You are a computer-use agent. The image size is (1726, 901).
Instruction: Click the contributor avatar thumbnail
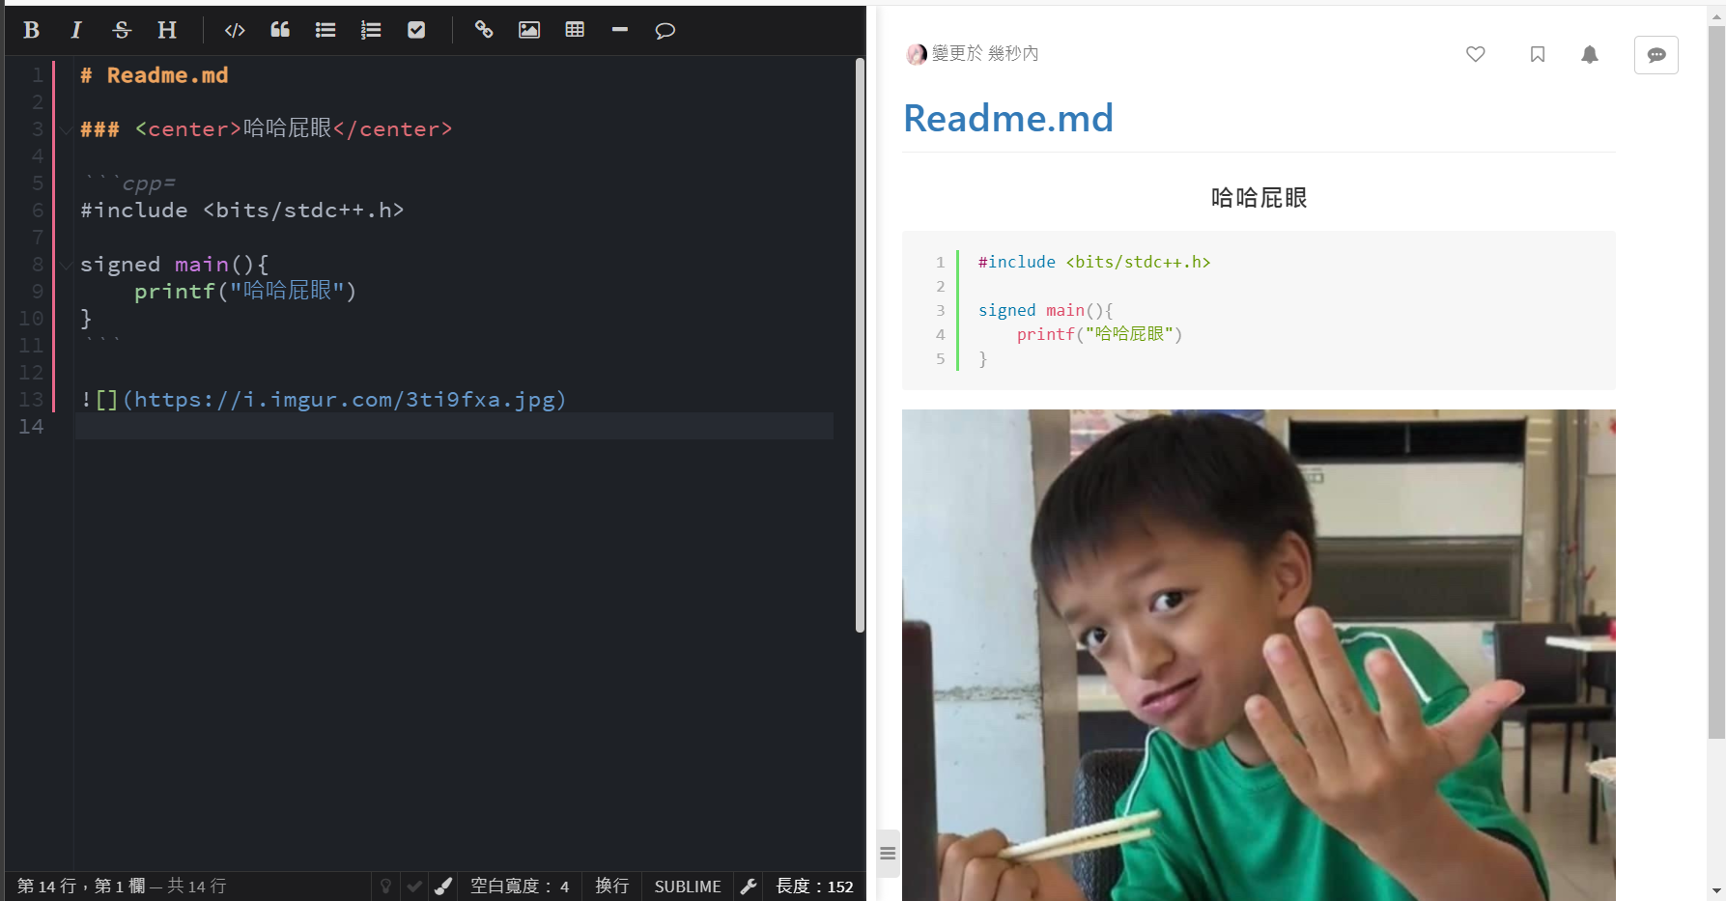(x=916, y=54)
